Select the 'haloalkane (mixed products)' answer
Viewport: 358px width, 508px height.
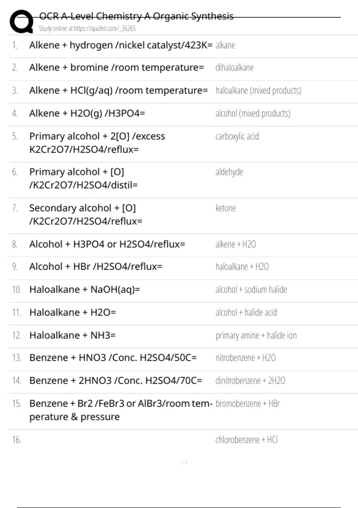pyautogui.click(x=258, y=91)
